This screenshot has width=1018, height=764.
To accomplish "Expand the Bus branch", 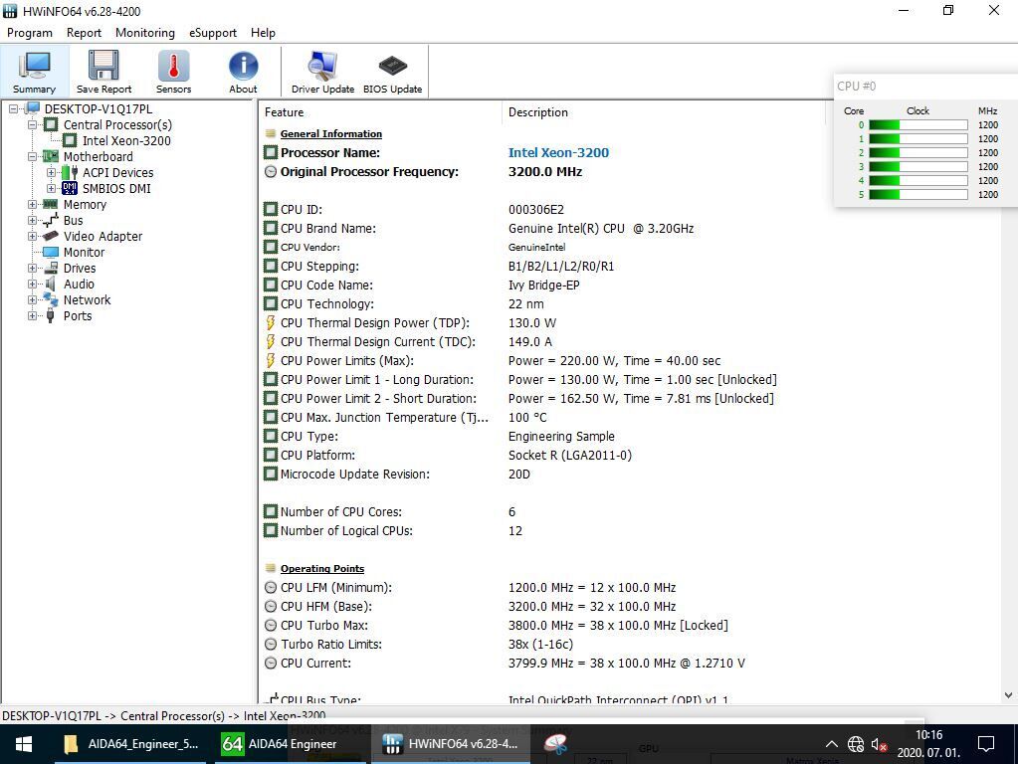I will click(32, 220).
